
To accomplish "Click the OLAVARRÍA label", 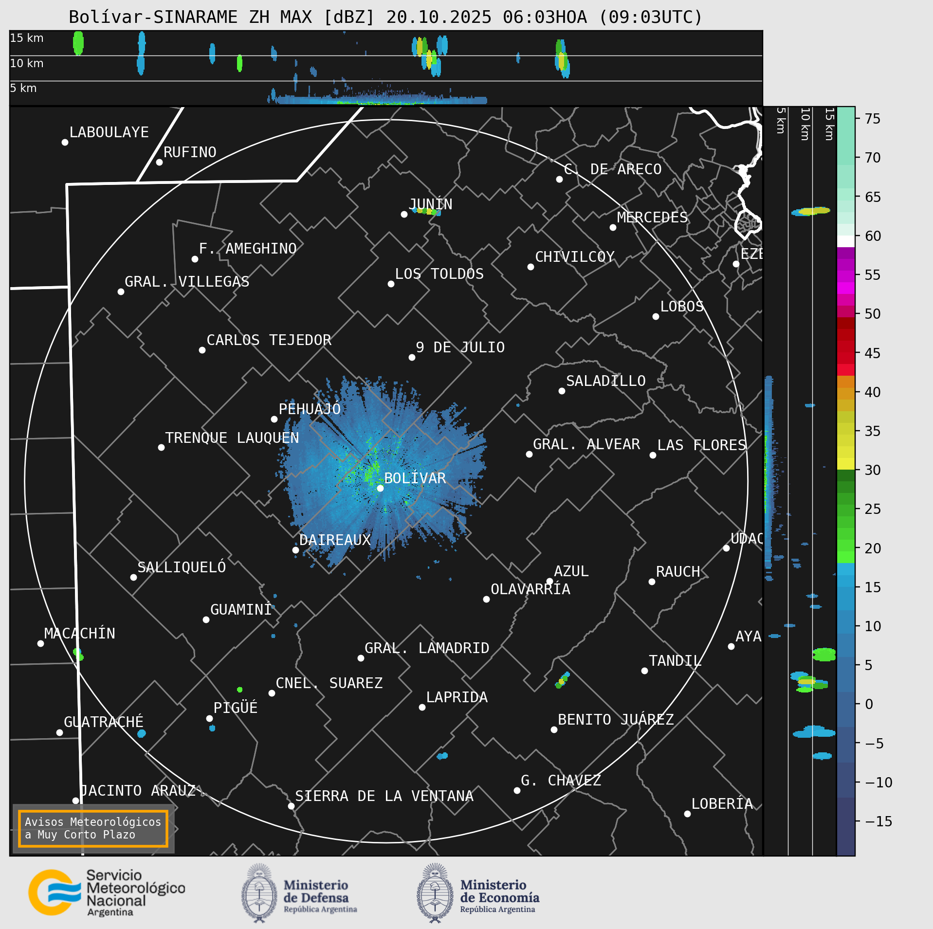I will tap(531, 589).
